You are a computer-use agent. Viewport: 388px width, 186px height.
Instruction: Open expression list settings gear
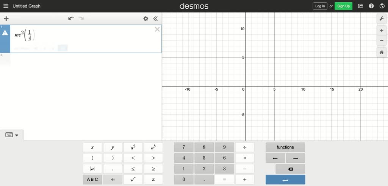click(x=146, y=19)
